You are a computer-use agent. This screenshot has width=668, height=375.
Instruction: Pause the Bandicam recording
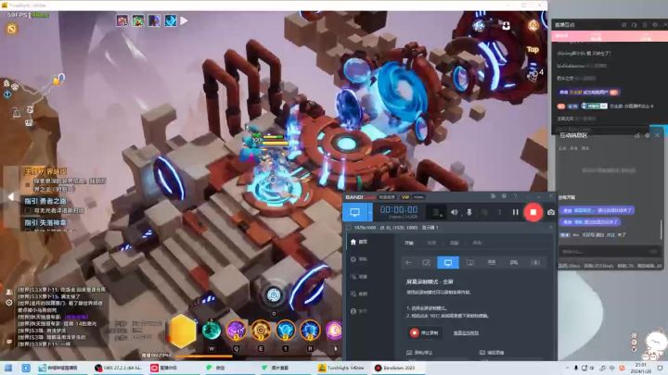[515, 212]
